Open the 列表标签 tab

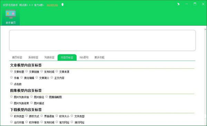pyautogui.click(x=49, y=57)
